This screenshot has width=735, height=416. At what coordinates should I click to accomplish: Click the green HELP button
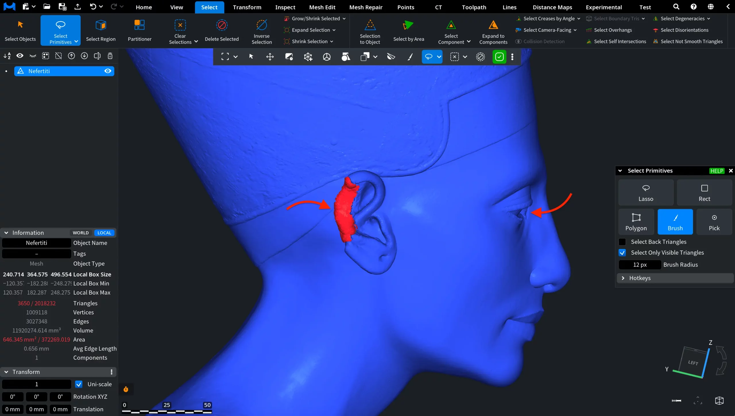click(717, 171)
